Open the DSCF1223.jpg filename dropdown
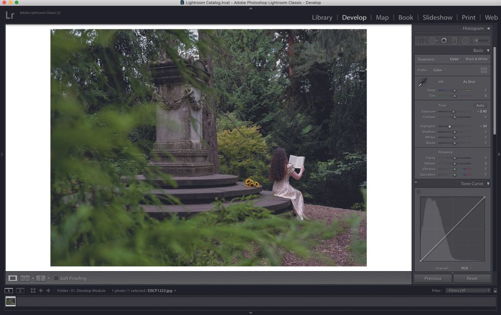The height and width of the screenshot is (315, 501). click(160, 290)
